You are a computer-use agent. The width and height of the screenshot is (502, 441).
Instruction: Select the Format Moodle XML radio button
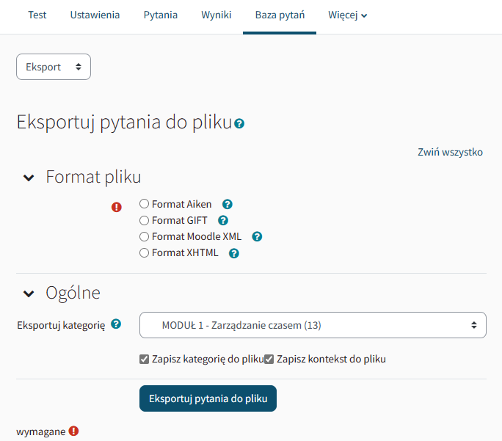144,236
